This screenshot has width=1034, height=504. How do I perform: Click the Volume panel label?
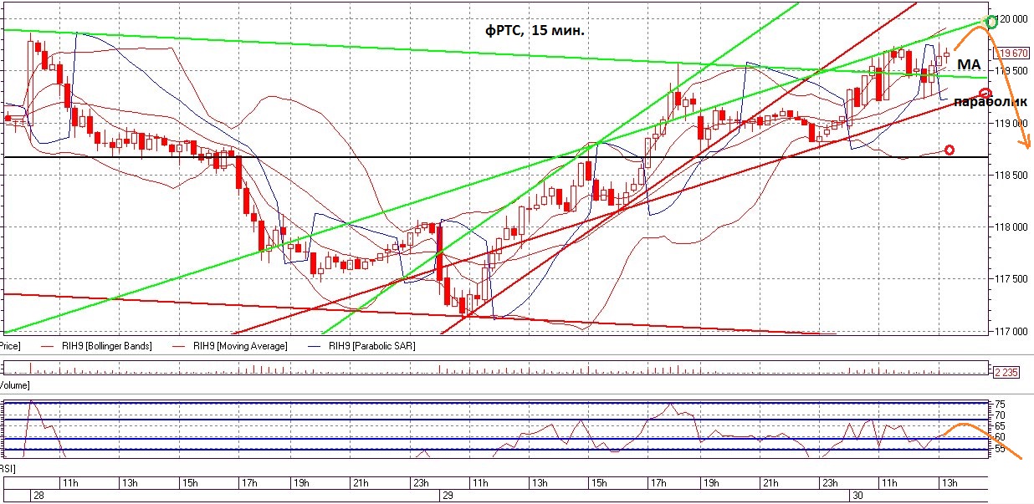point(15,385)
